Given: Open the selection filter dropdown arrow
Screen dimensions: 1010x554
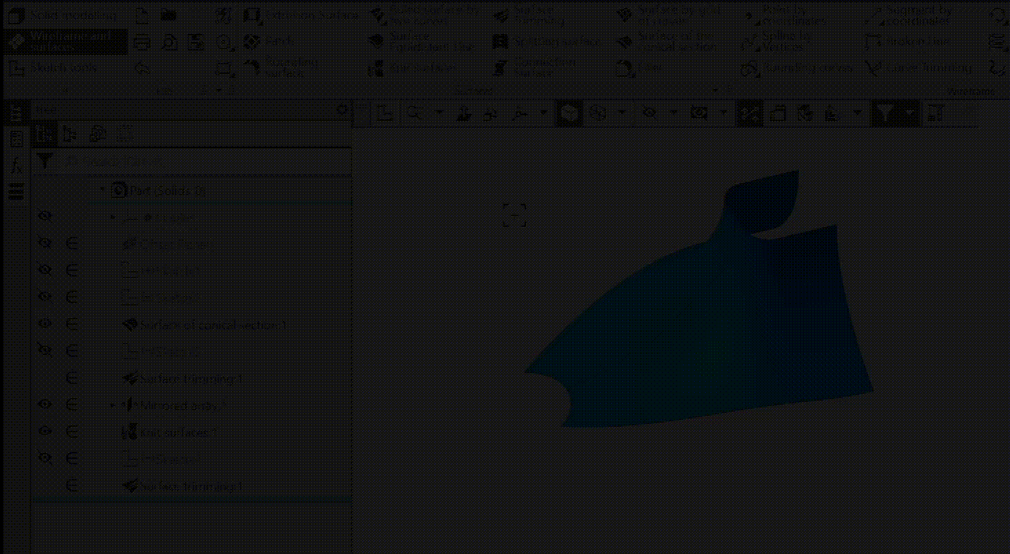Looking at the screenshot, I should pos(911,113).
